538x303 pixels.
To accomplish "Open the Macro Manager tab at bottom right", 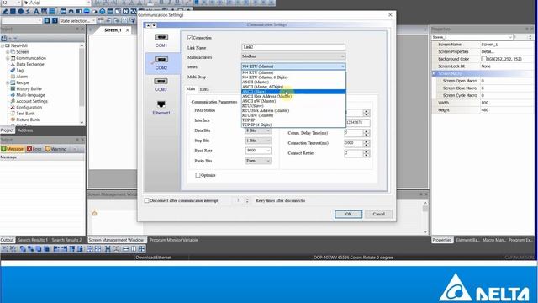I will tap(493, 240).
